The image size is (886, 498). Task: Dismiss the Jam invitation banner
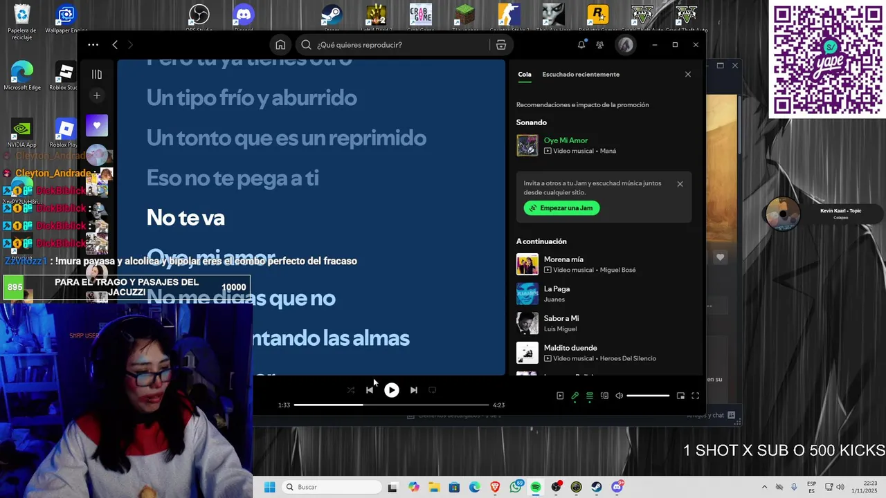(680, 184)
